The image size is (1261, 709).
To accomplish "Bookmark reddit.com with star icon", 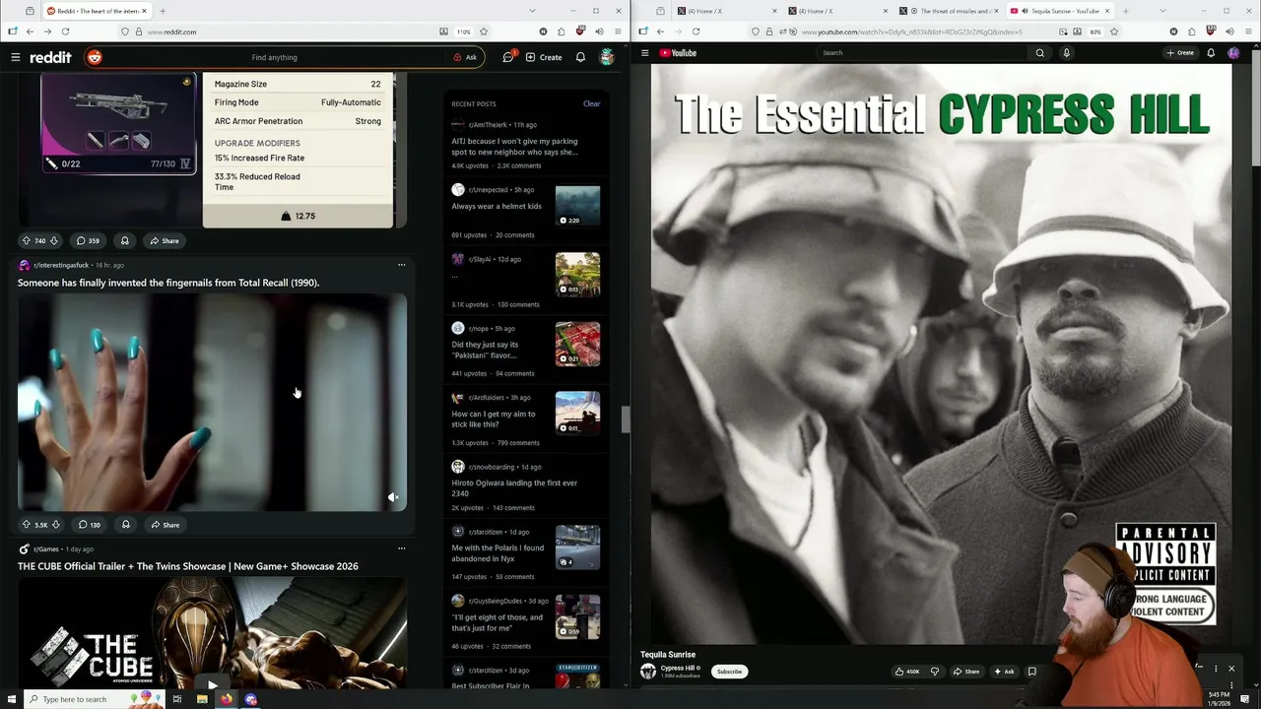I will (484, 32).
